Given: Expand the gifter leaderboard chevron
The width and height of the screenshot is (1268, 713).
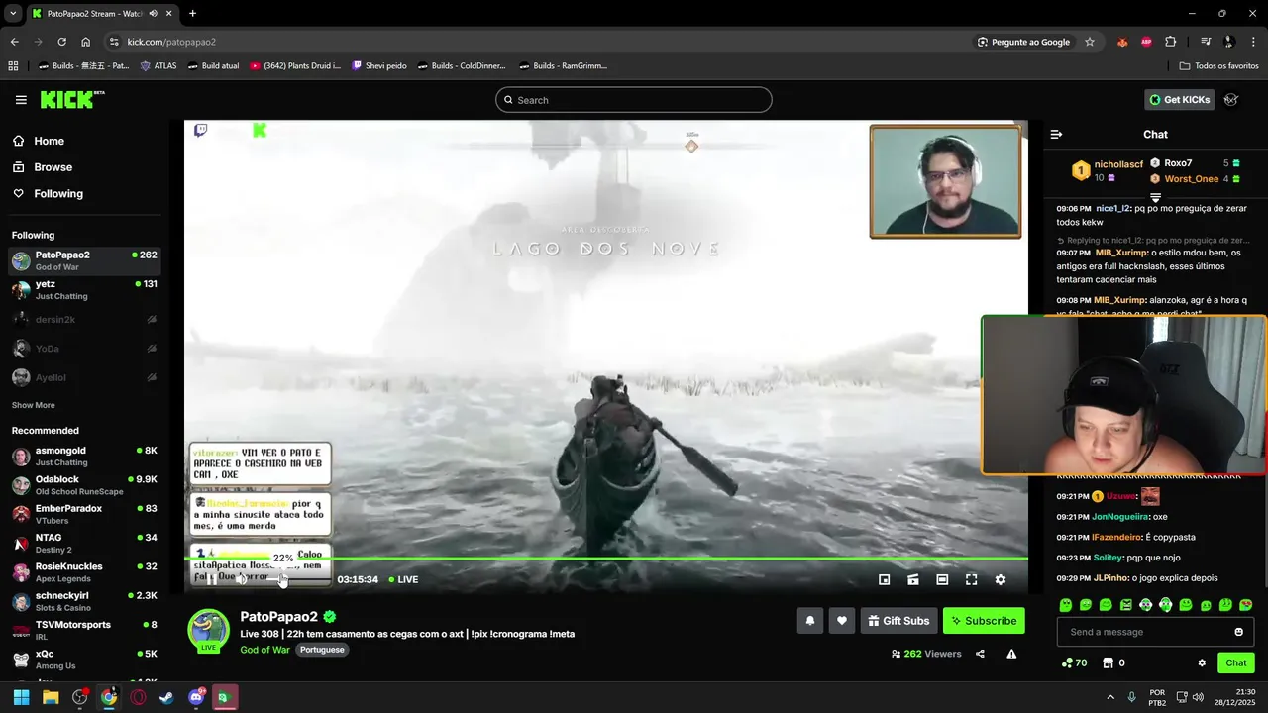Looking at the screenshot, I should point(1155,198).
